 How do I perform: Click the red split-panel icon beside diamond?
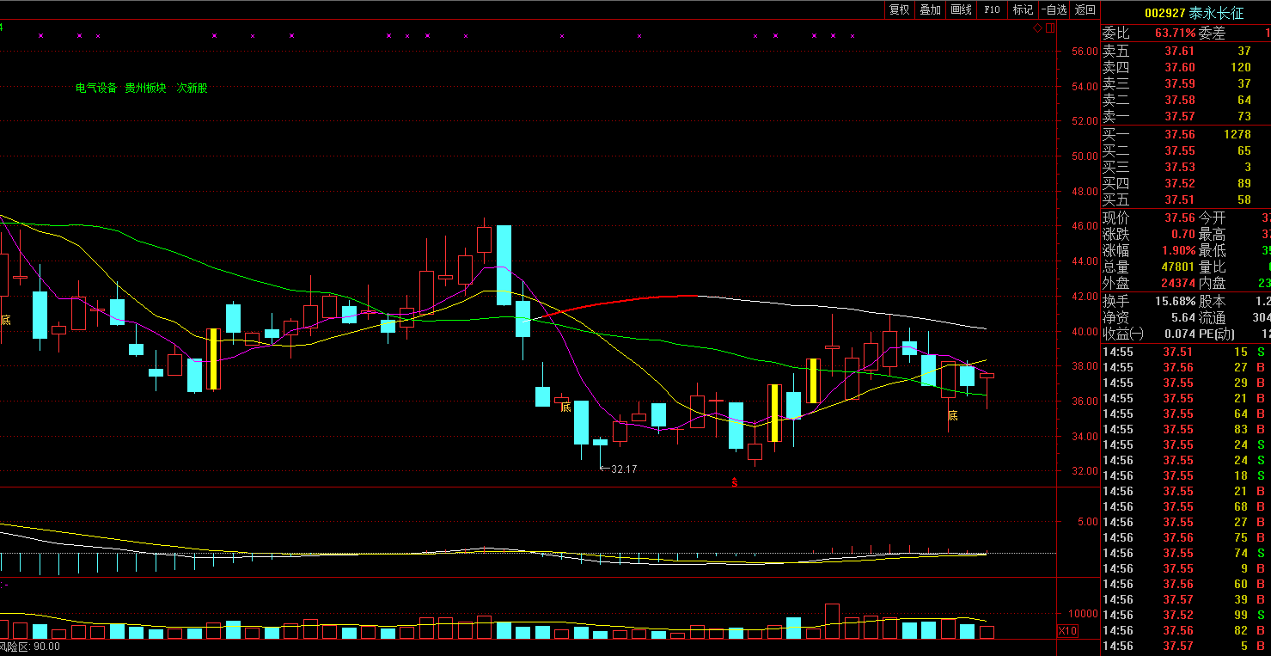[1049, 28]
